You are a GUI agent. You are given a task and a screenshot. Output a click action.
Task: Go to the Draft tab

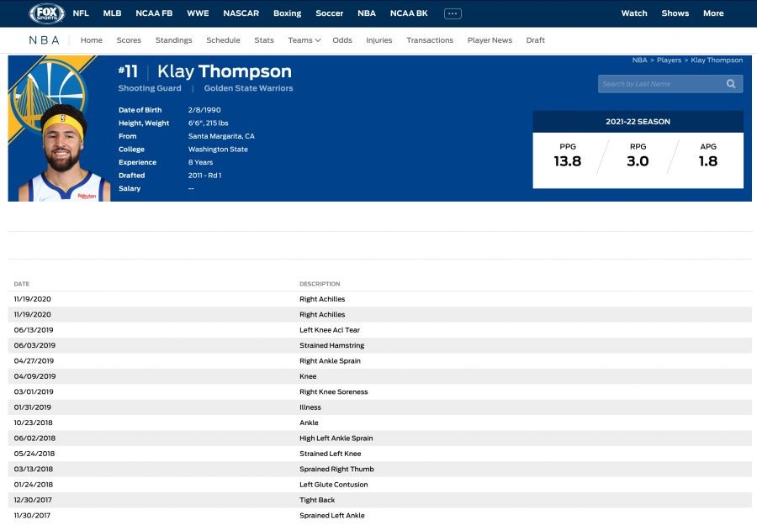tap(536, 40)
